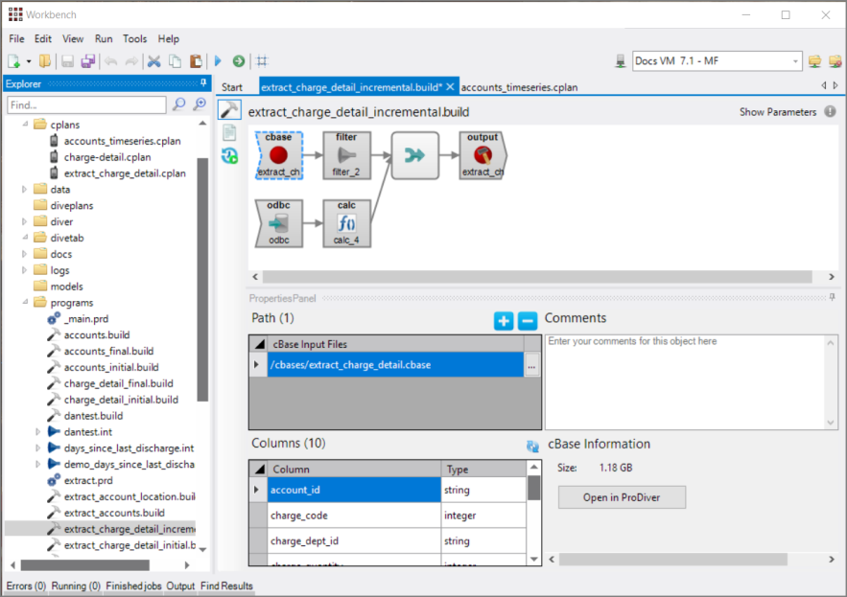Image resolution: width=847 pixels, height=597 pixels.
Task: Click the Cut scissors toolbar icon
Action: pos(153,61)
